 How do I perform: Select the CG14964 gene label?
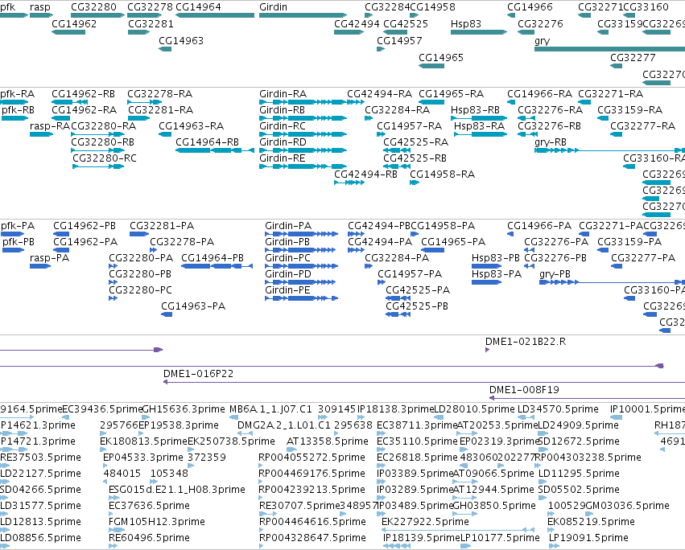click(x=198, y=7)
